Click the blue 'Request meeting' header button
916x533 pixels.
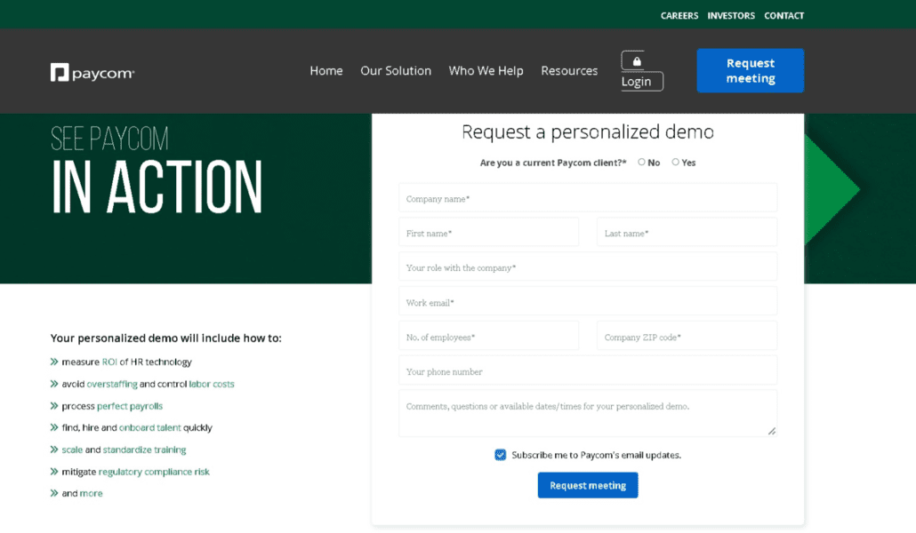750,70
